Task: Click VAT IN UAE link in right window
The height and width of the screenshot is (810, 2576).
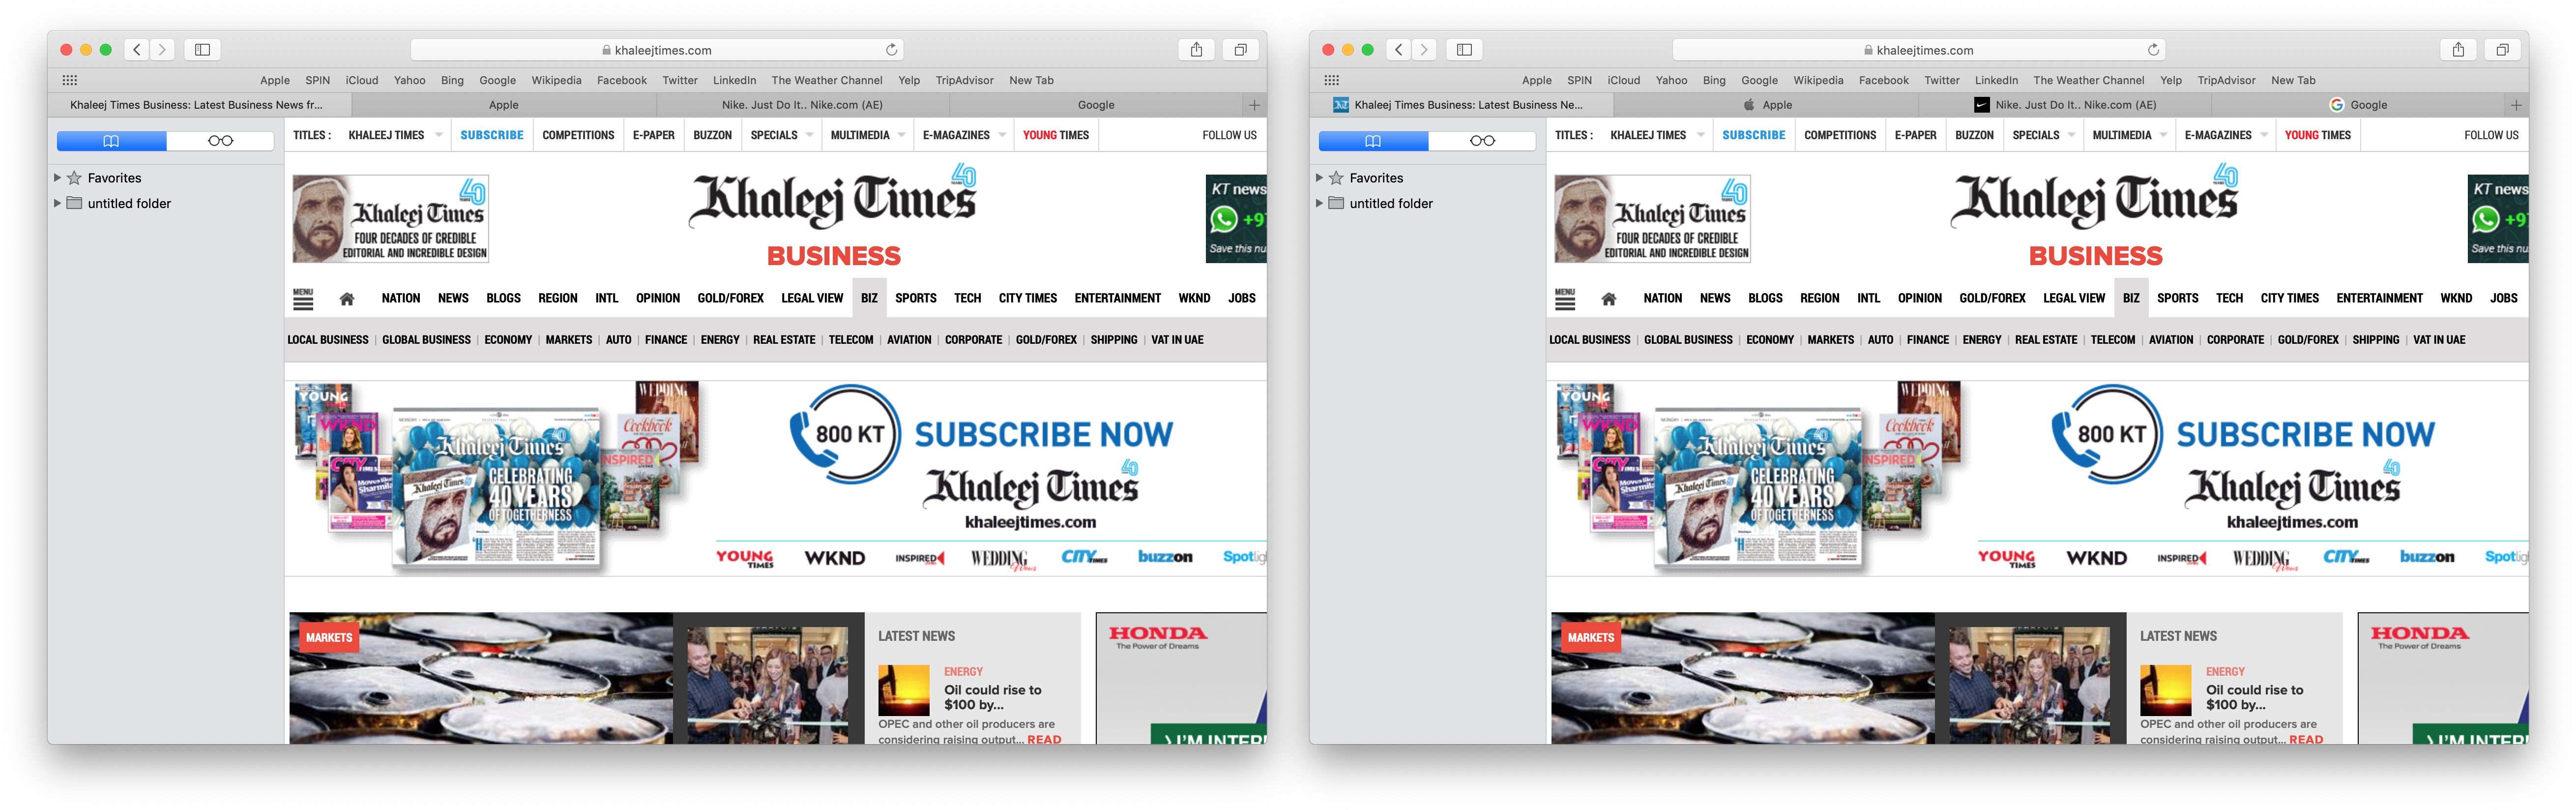Action: tap(2439, 340)
